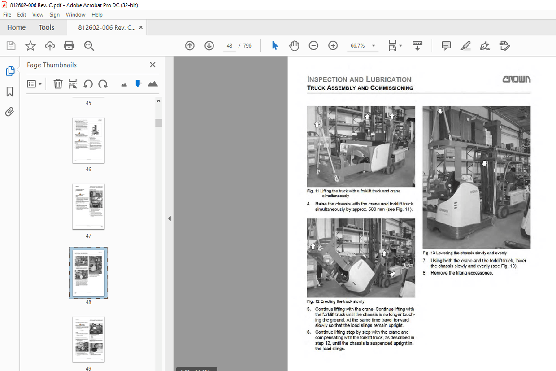
Task: Open the Attachments paperclip panel
Action: [x=9, y=112]
